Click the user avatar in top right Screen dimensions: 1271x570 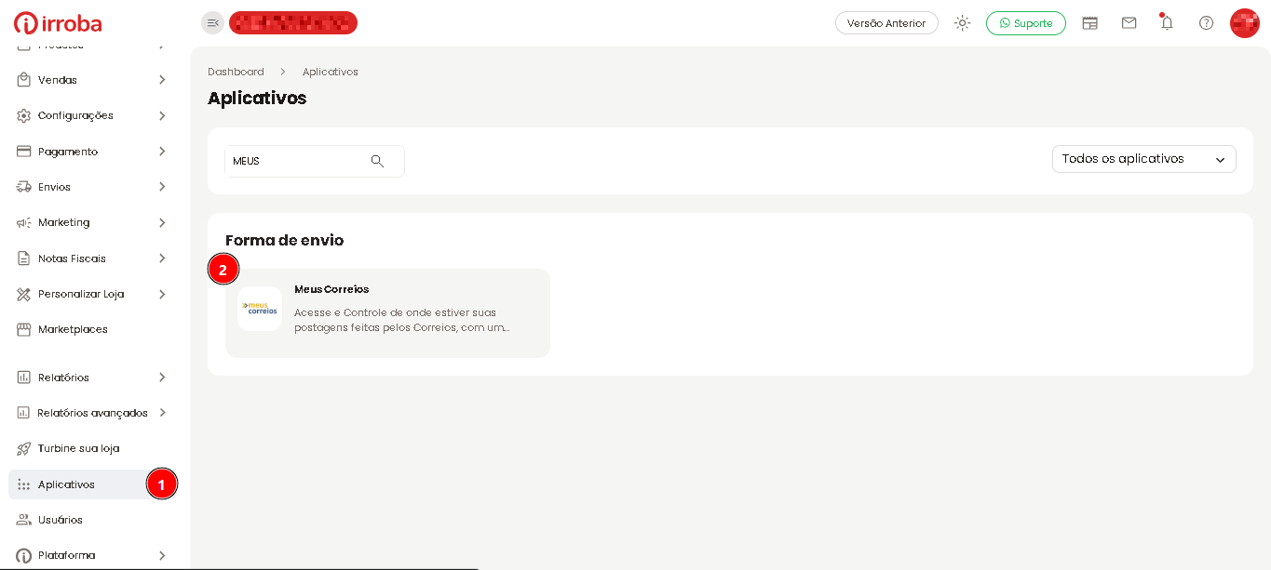(1244, 23)
